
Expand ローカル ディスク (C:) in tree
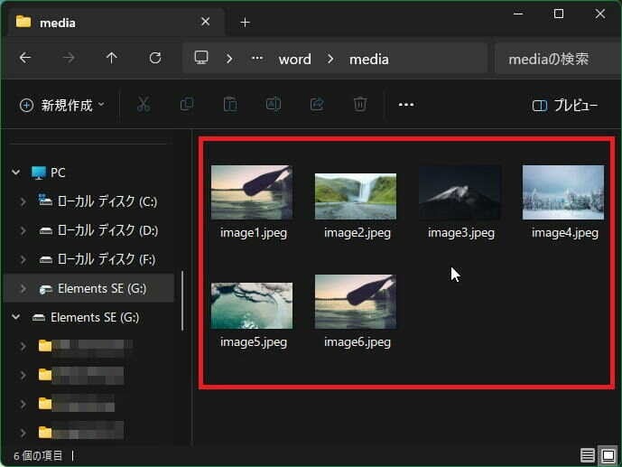(23, 201)
